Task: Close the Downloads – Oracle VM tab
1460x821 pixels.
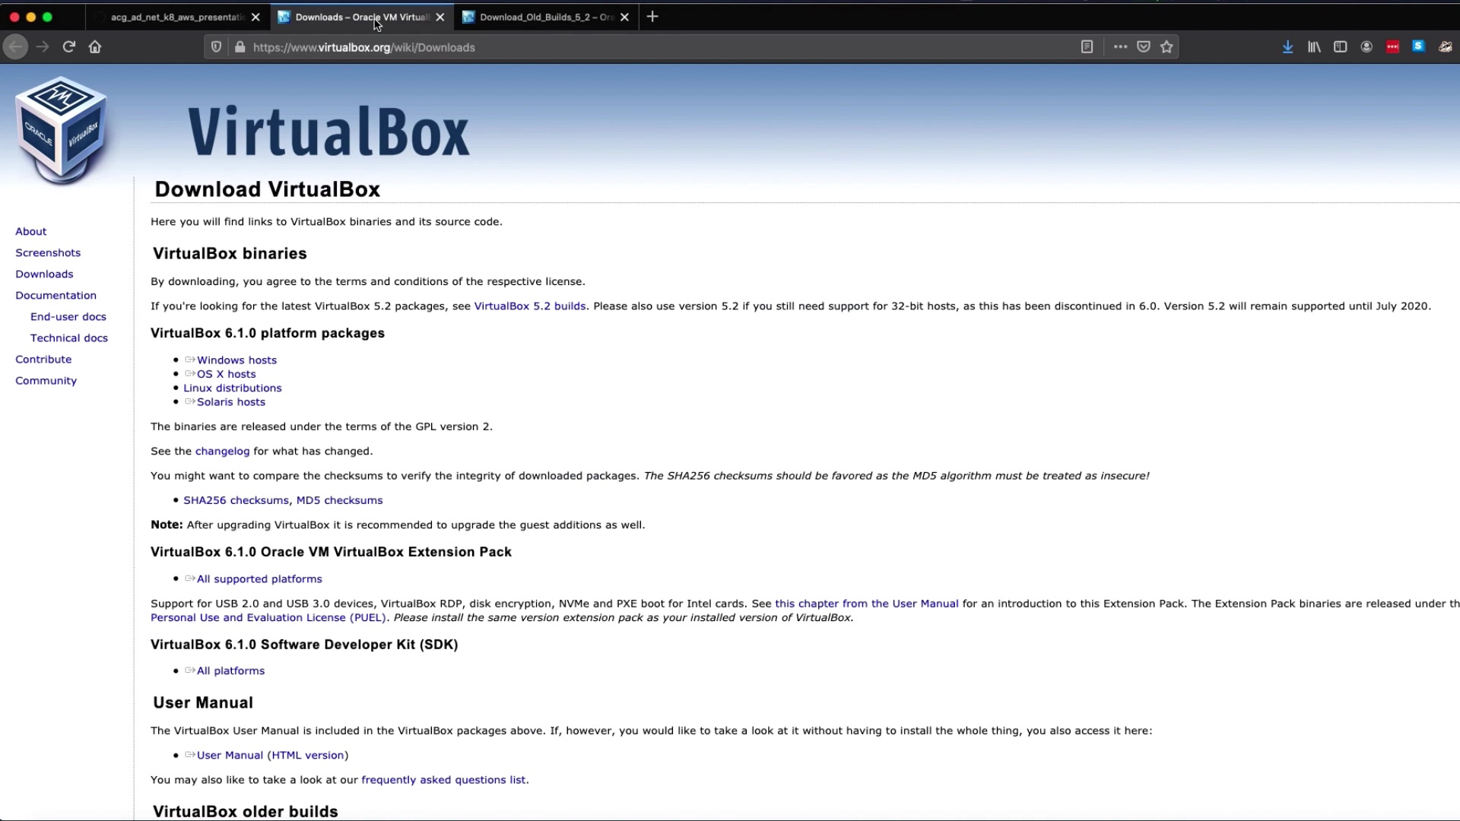Action: pos(440,17)
